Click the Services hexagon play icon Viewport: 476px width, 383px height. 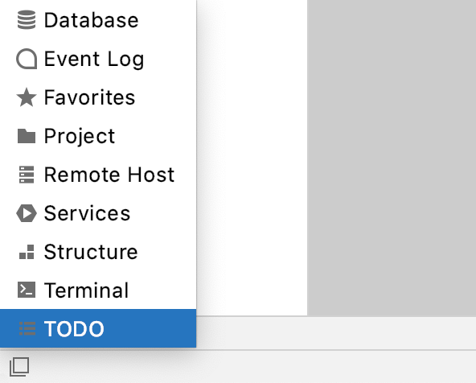pos(27,213)
